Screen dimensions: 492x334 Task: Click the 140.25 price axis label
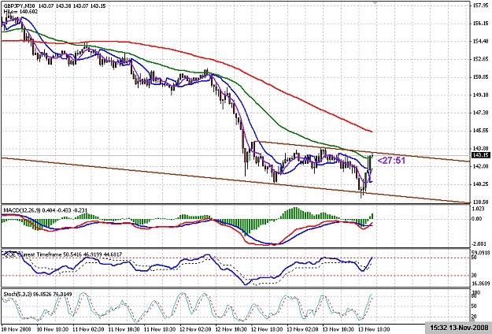click(483, 184)
